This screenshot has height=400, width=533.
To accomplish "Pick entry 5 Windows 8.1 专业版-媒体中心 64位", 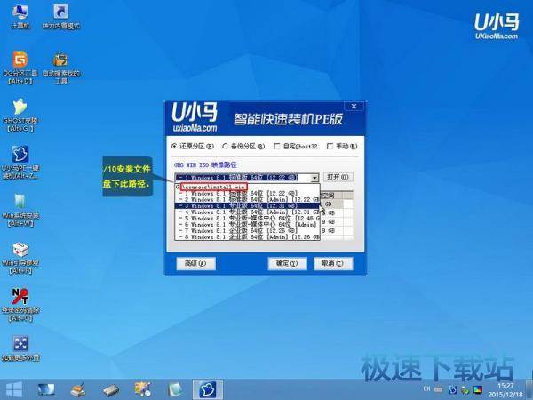I will [x=247, y=218].
